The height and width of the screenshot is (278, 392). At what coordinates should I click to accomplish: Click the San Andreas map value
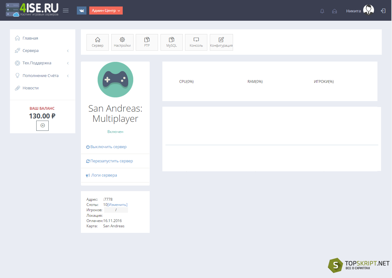coord(114,226)
